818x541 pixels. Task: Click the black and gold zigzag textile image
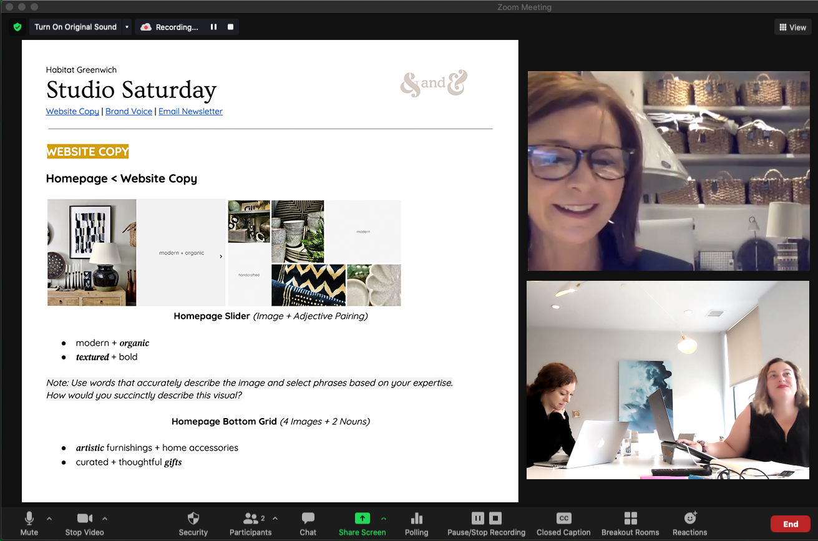point(308,285)
